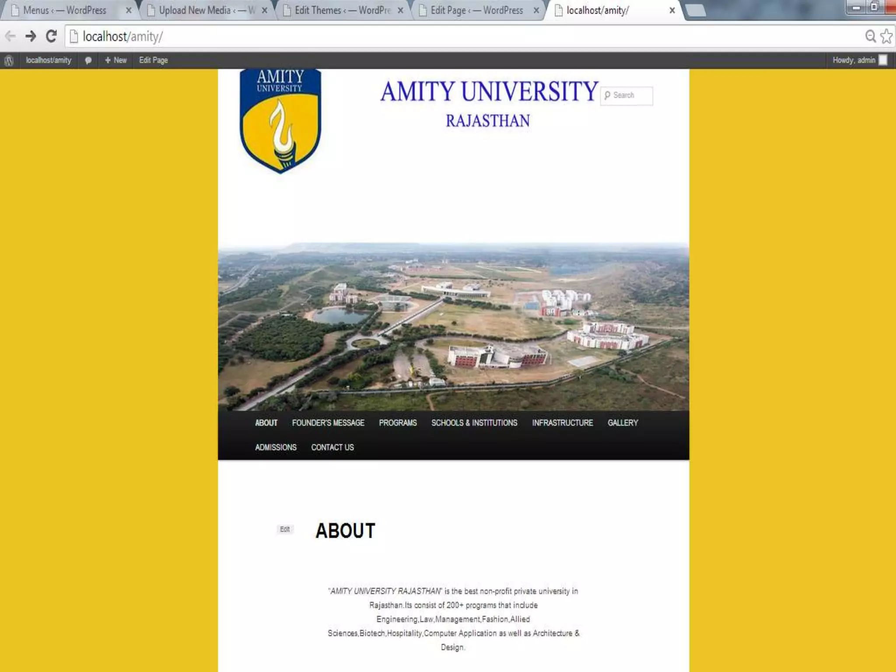
Task: Click the site Search field
Action: click(x=626, y=95)
